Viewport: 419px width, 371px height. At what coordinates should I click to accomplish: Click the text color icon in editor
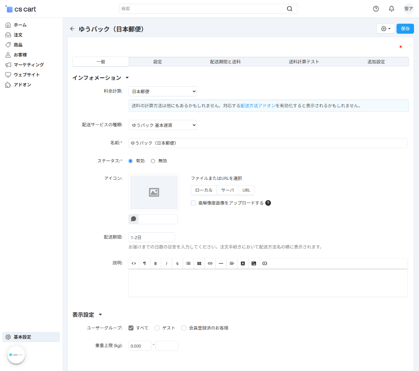(x=243, y=263)
